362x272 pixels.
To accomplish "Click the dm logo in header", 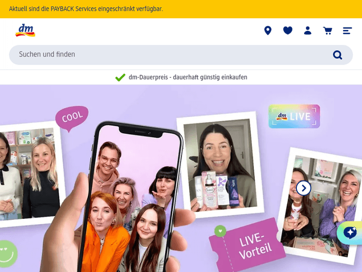I will 25,30.
